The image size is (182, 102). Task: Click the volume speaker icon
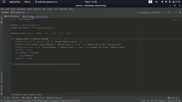pyautogui.click(x=166, y=2)
